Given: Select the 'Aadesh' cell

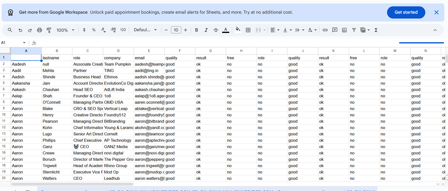Looking at the screenshot, I should (x=26, y=64).
